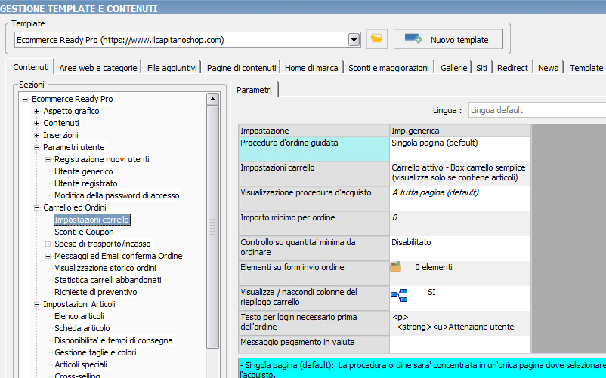Select Elenco articoli item
606x378 pixels.
point(79,316)
